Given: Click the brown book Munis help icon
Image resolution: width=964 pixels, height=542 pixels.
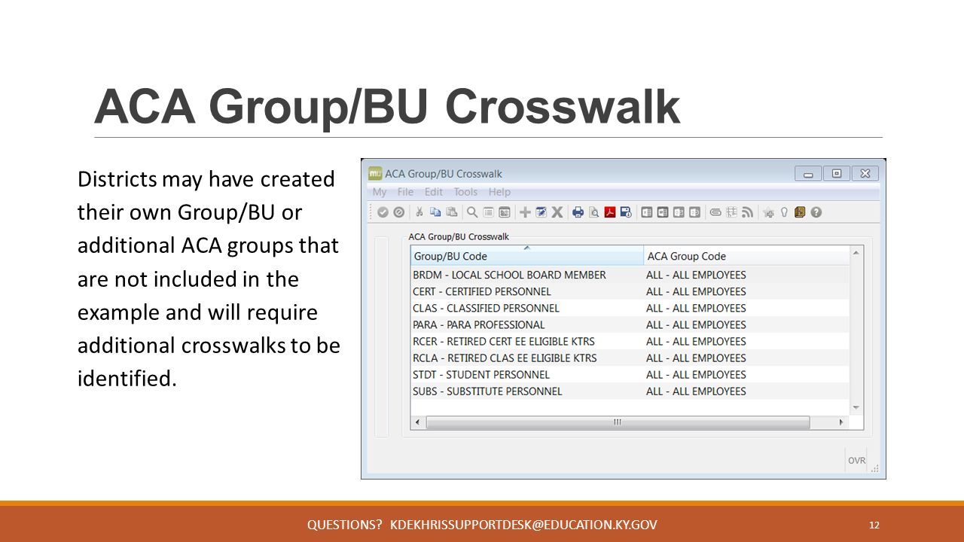Looking at the screenshot, I should pyautogui.click(x=800, y=212).
